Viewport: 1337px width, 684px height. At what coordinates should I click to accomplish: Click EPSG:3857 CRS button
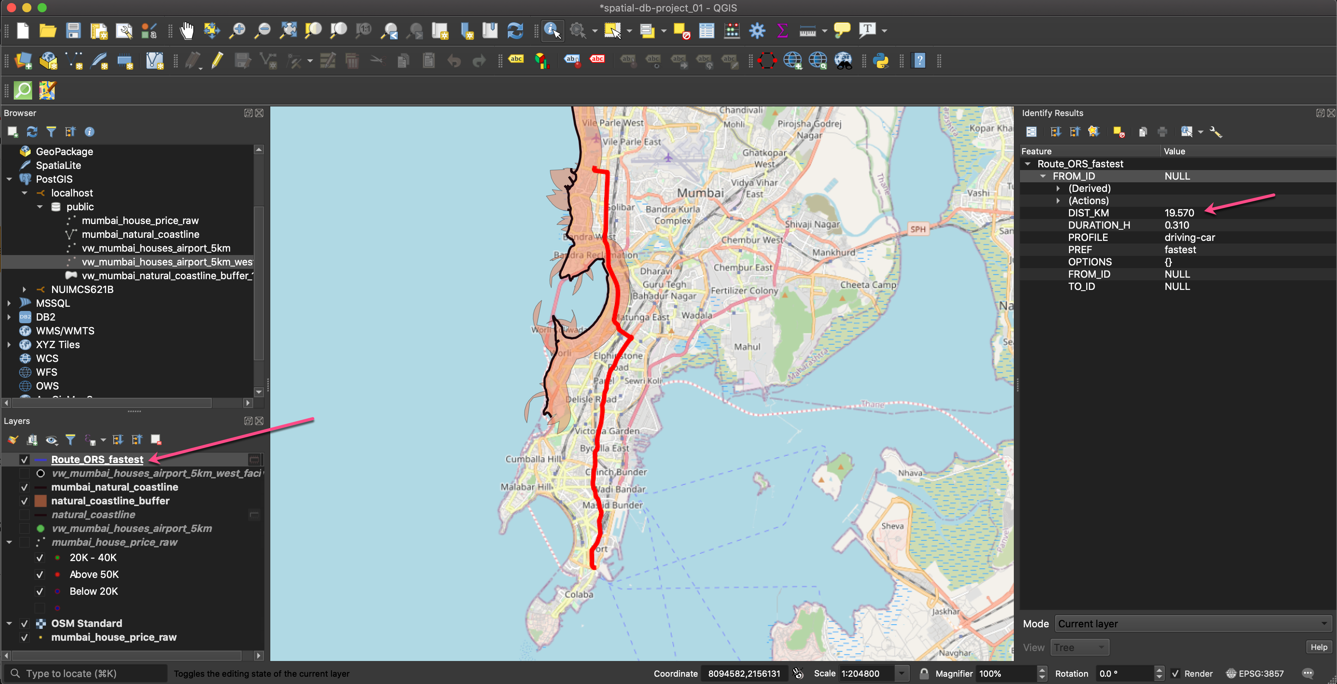coord(1254,674)
